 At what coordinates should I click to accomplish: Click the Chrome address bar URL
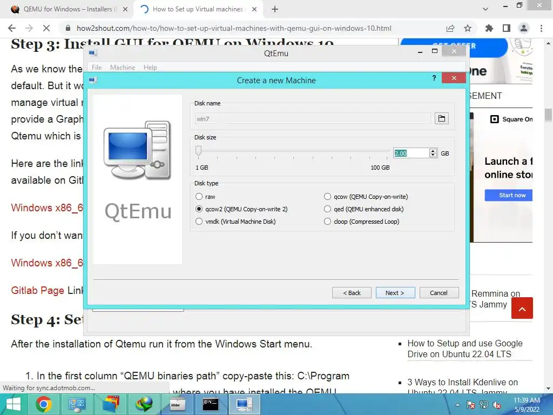pos(234,28)
